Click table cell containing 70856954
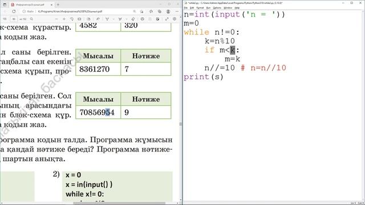This screenshot has height=205, width=365. (98, 112)
